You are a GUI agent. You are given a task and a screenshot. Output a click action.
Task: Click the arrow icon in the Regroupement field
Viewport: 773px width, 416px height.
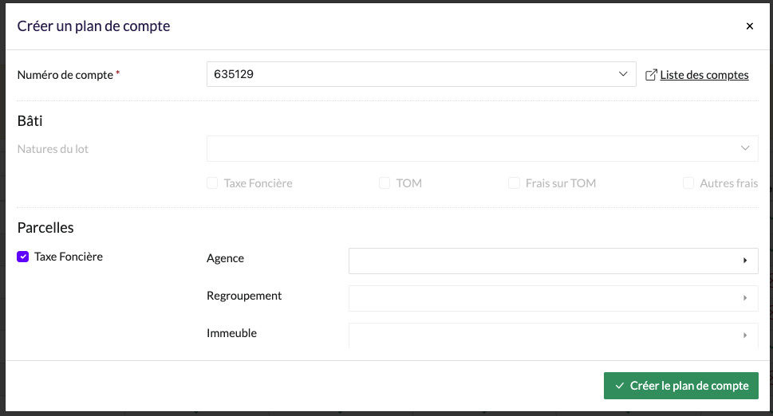(x=744, y=298)
